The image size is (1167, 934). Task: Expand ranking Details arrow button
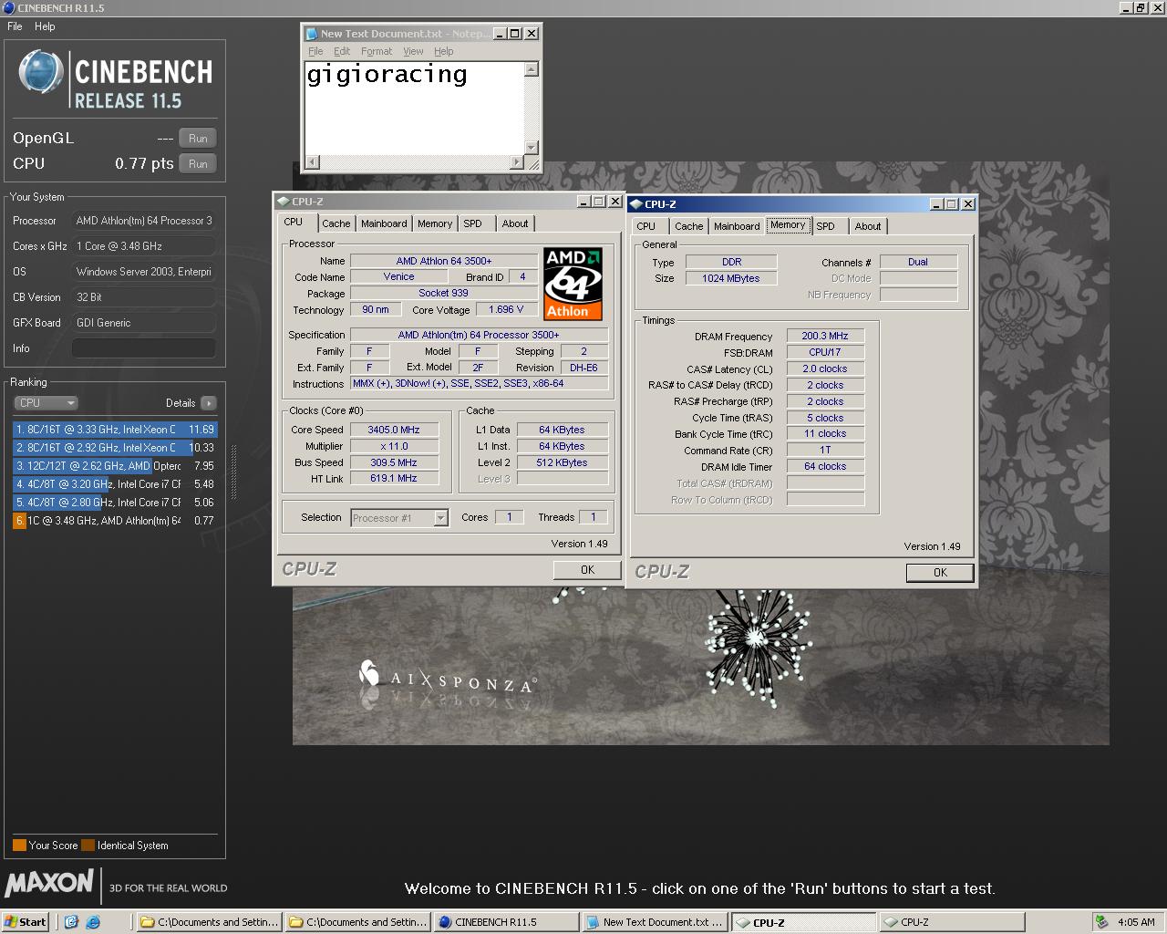[208, 403]
